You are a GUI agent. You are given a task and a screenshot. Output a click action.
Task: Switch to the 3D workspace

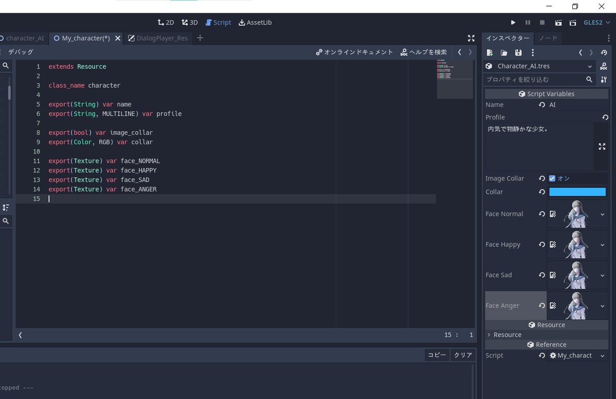[x=189, y=23]
